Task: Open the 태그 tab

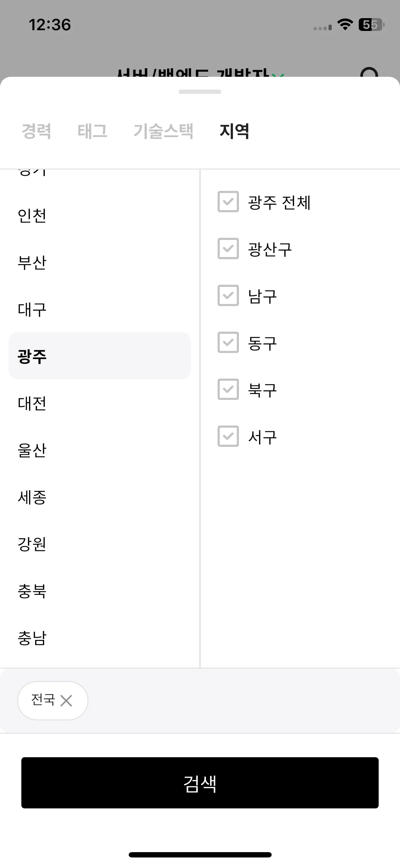Action: [92, 131]
